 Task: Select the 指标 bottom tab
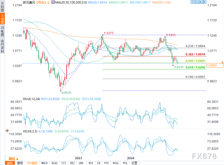coord(10,163)
